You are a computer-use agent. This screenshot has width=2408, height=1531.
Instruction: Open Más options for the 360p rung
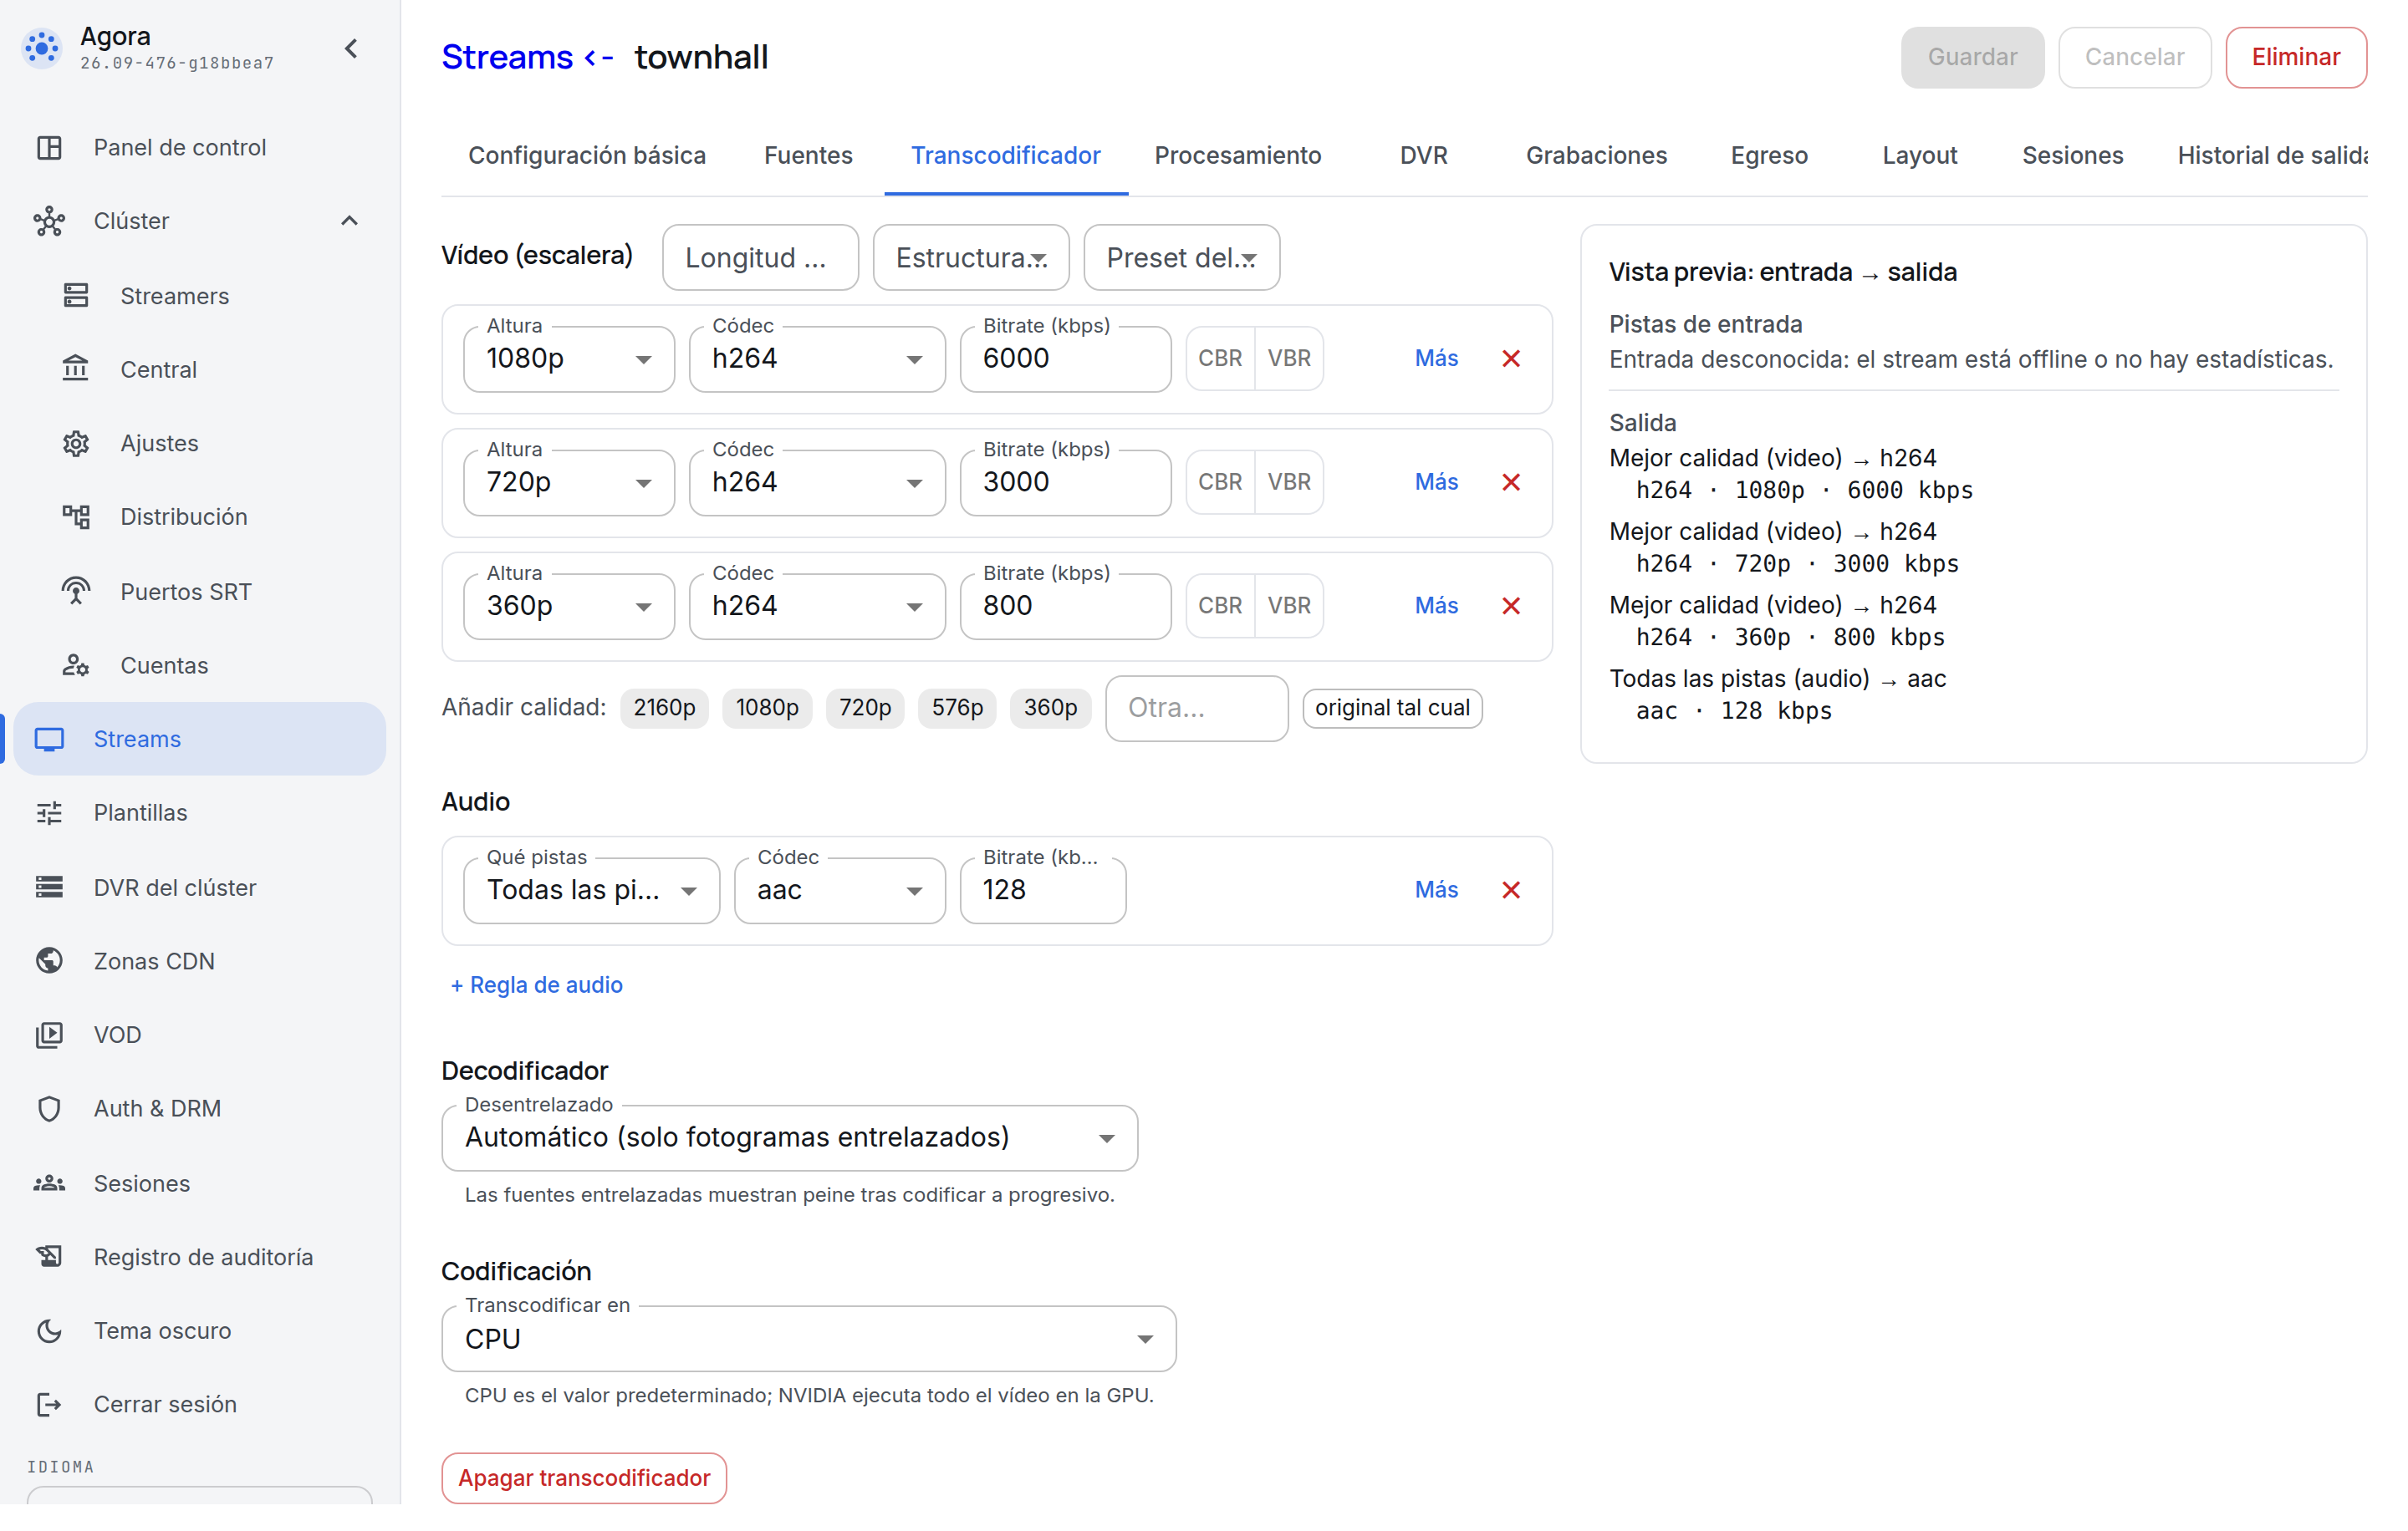coord(1436,606)
